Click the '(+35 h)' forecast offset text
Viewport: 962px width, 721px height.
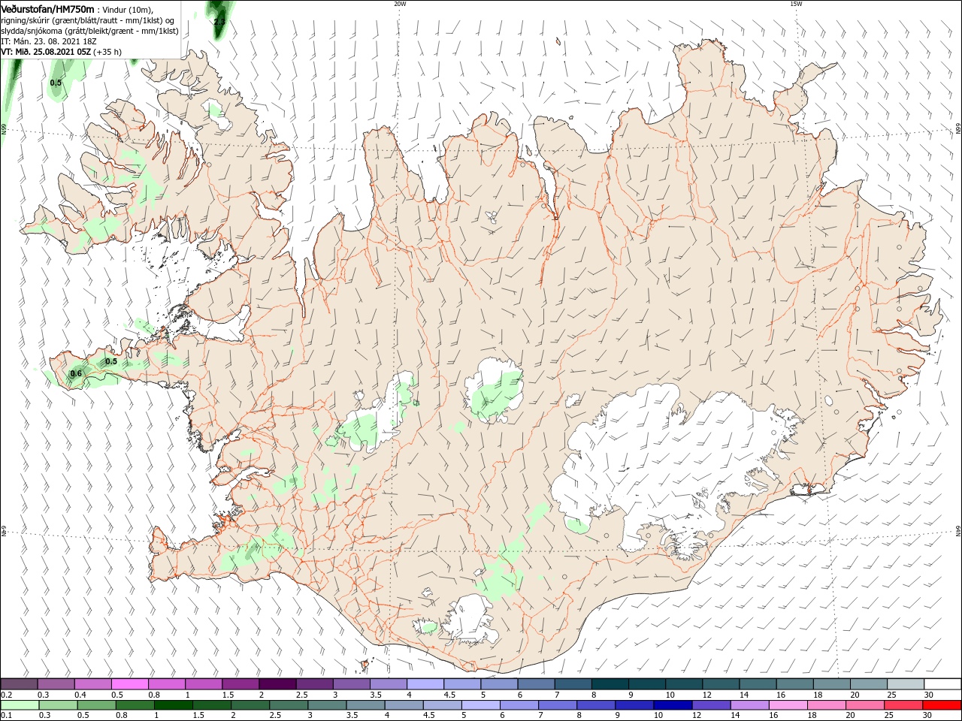coord(108,52)
